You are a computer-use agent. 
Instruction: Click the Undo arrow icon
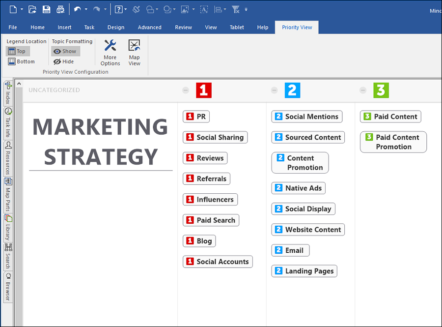pyautogui.click(x=77, y=9)
